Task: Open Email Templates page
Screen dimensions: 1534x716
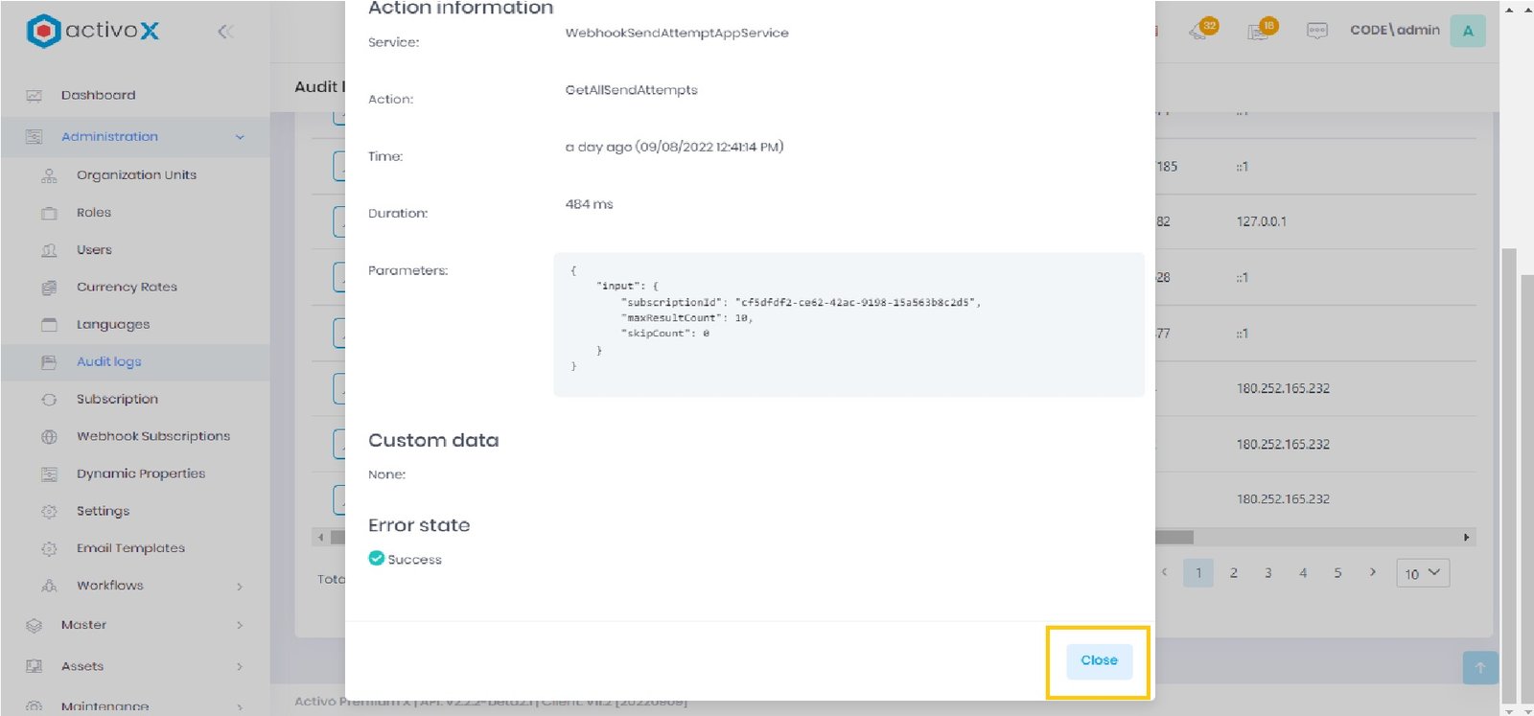Action: click(130, 548)
